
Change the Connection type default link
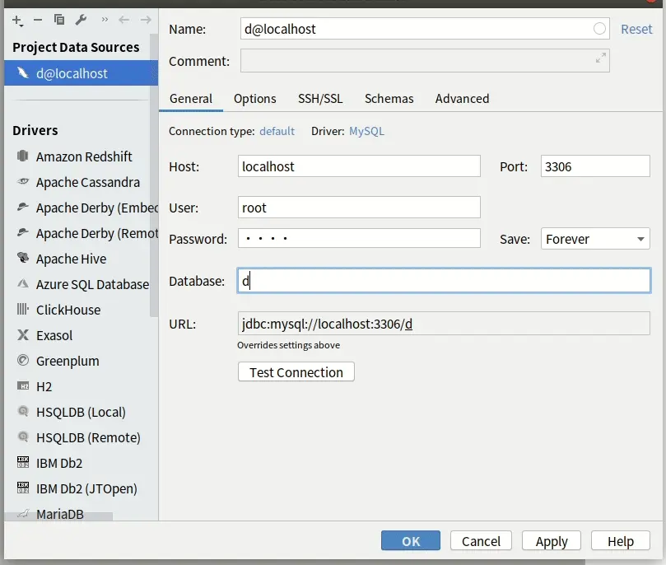click(x=277, y=131)
